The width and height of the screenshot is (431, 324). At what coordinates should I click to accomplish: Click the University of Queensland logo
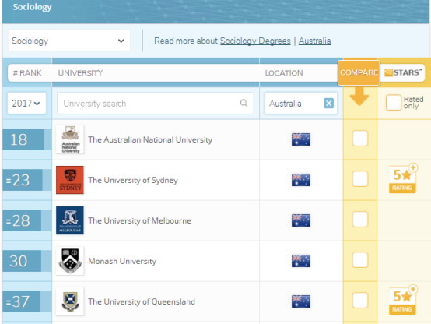pos(70,301)
